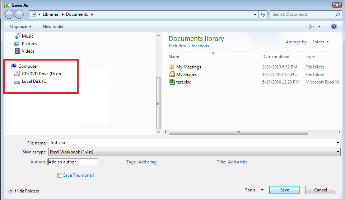Select the My Meetings folder
The width and height of the screenshot is (345, 200).
point(188,67)
